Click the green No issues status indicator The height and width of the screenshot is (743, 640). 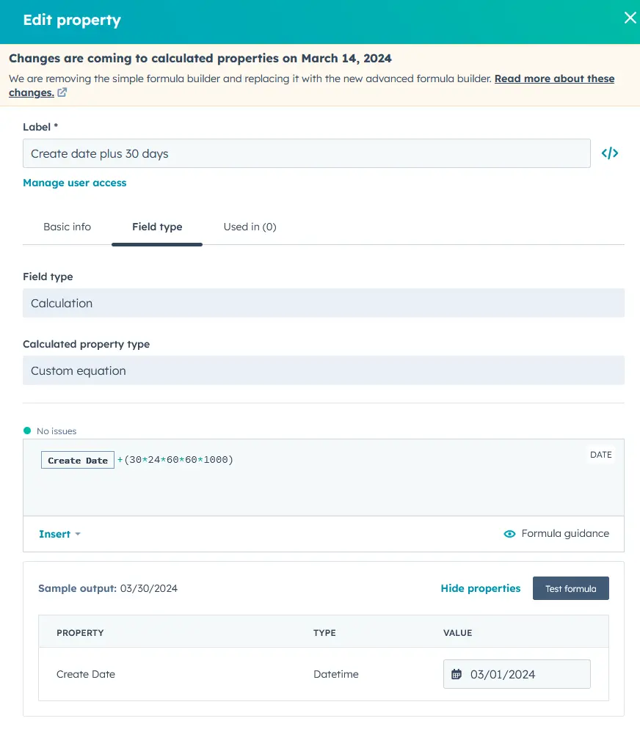[x=28, y=431]
